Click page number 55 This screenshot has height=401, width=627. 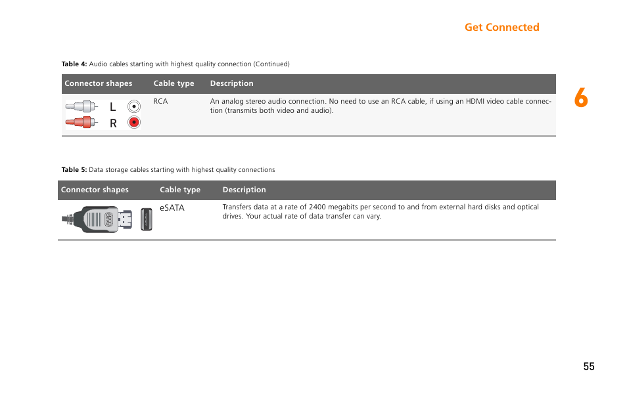click(589, 366)
